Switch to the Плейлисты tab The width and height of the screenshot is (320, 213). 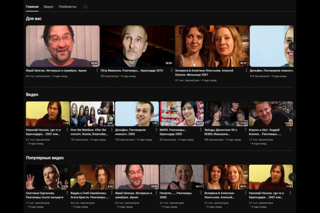[67, 6]
